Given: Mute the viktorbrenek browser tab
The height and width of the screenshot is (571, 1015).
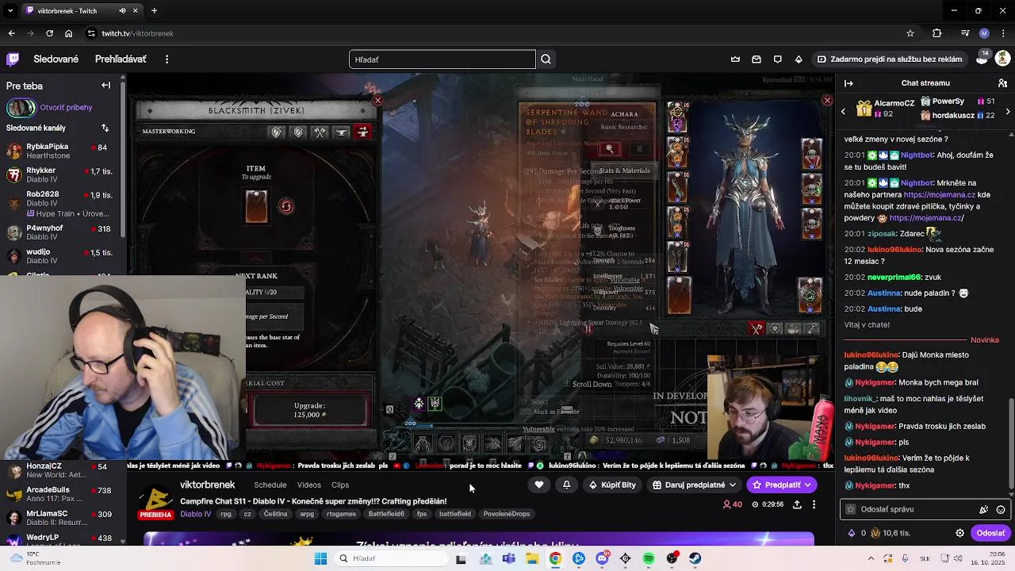Looking at the screenshot, I should pyautogui.click(x=122, y=10).
